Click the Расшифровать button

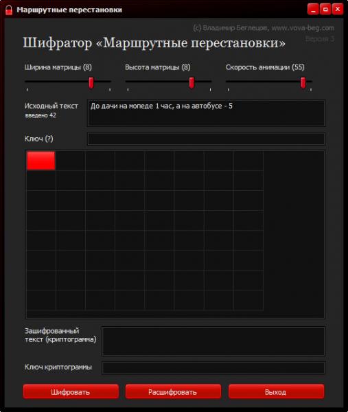pos(173,392)
